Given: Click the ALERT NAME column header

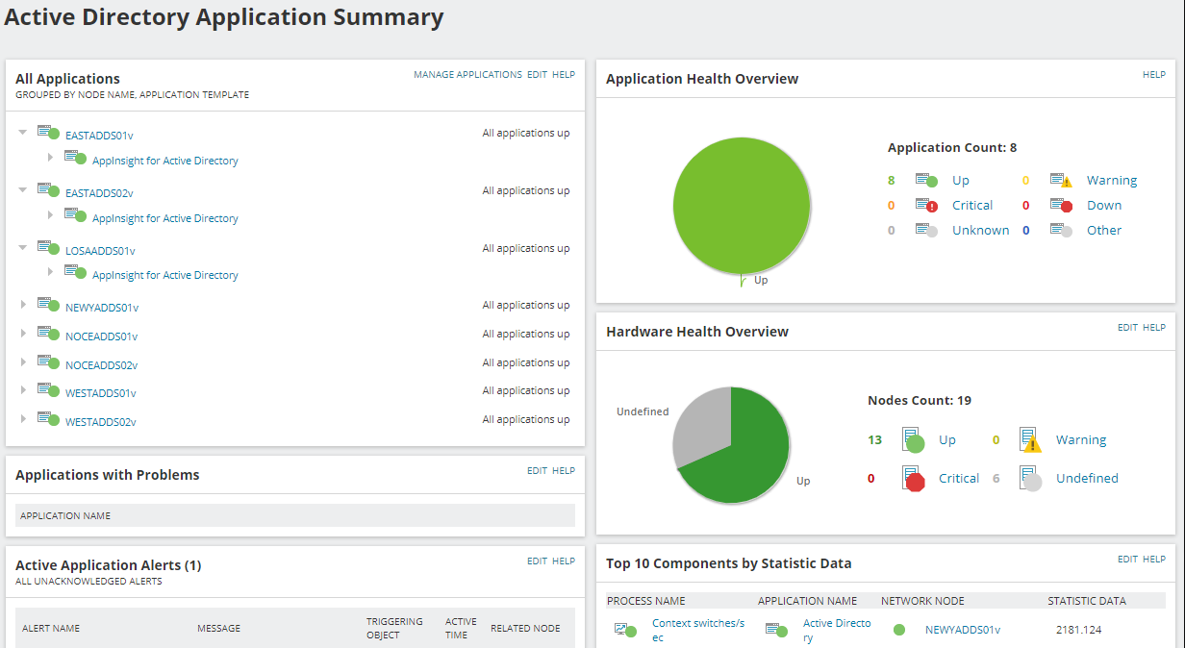Looking at the screenshot, I should click(51, 629).
